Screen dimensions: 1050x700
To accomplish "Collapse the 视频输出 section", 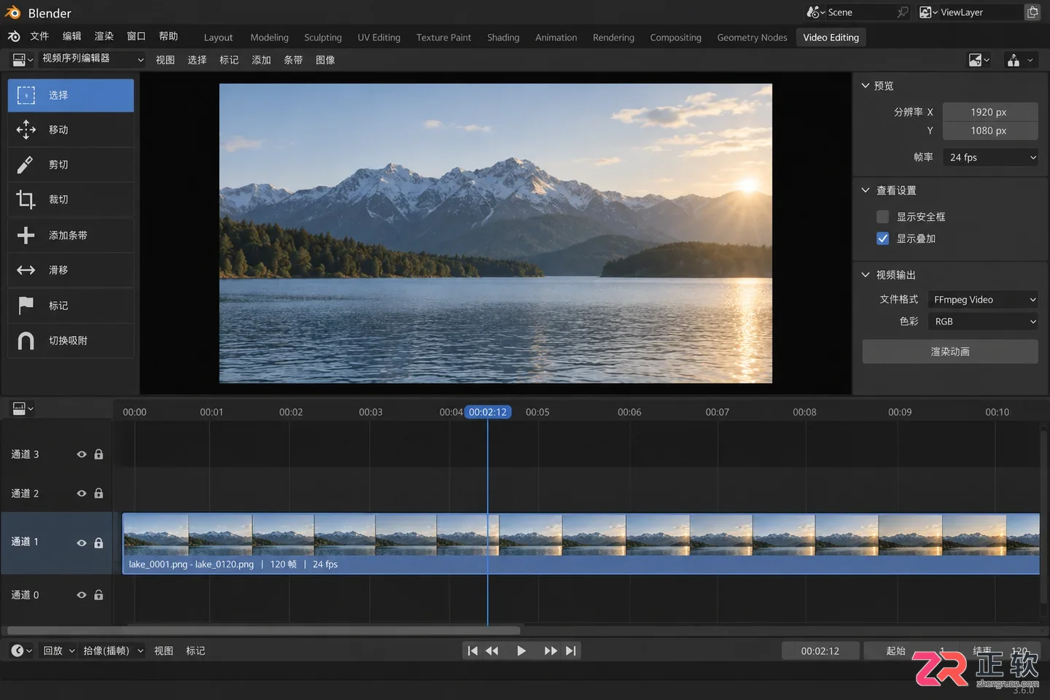I will (866, 275).
